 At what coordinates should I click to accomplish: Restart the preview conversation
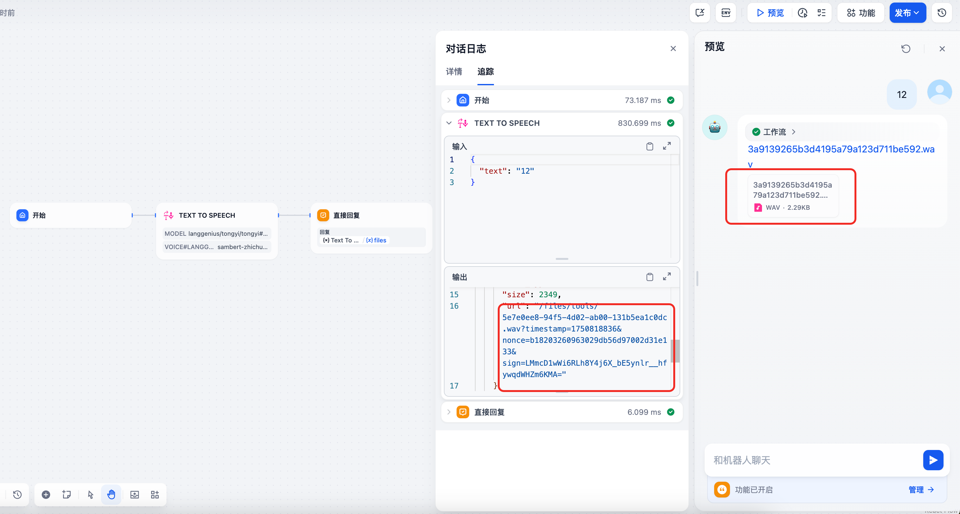point(906,48)
